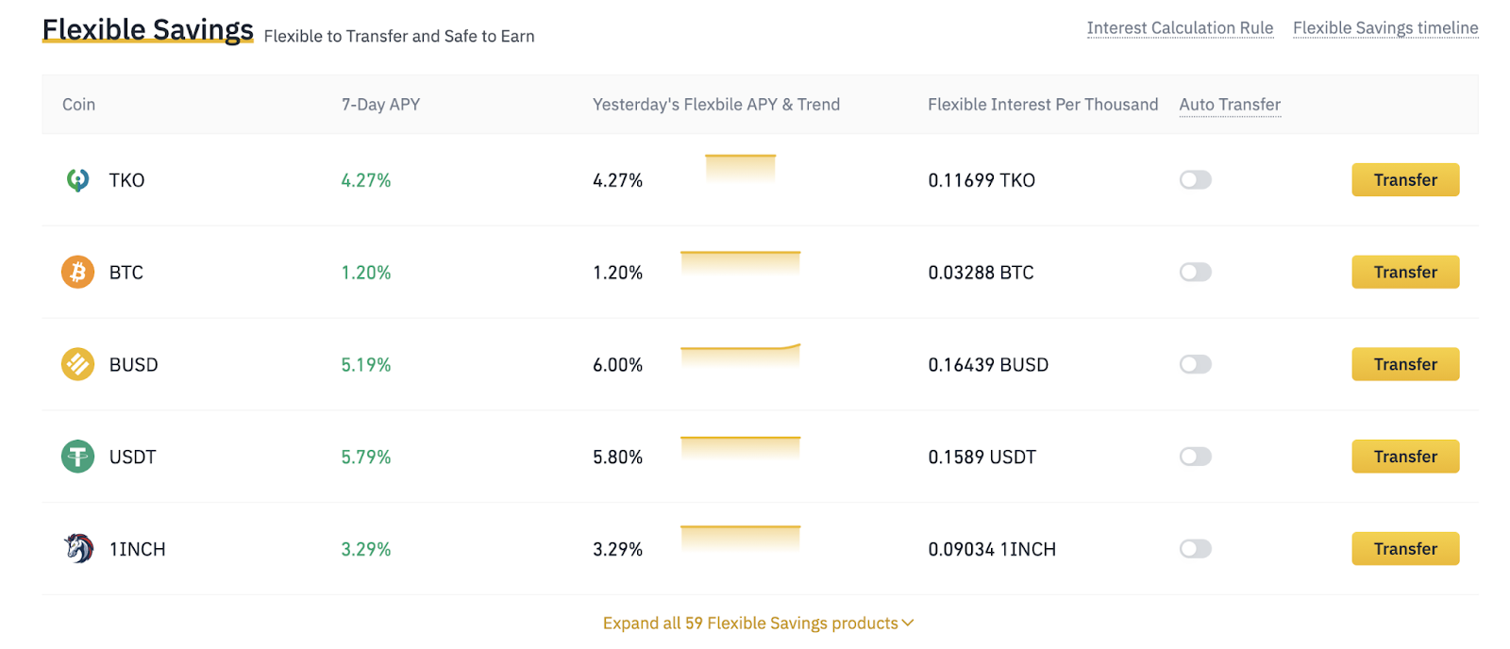Click the 1INCH unicorn icon
This screenshot has width=1510, height=649.
click(78, 548)
